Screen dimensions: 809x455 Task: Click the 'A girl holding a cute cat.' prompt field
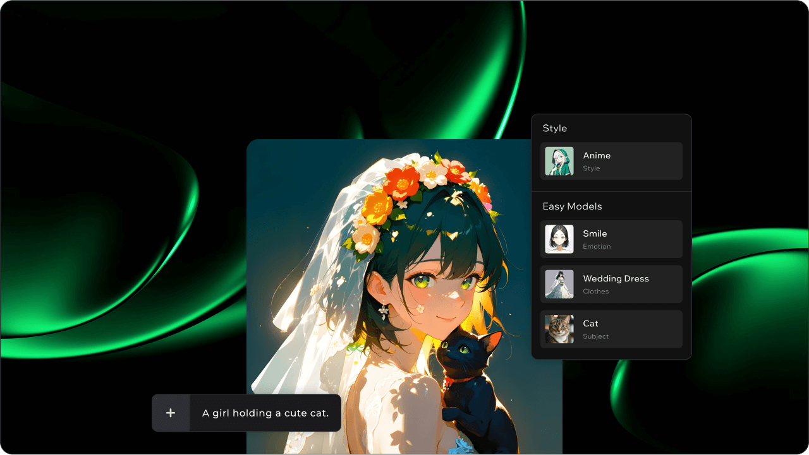click(x=265, y=413)
